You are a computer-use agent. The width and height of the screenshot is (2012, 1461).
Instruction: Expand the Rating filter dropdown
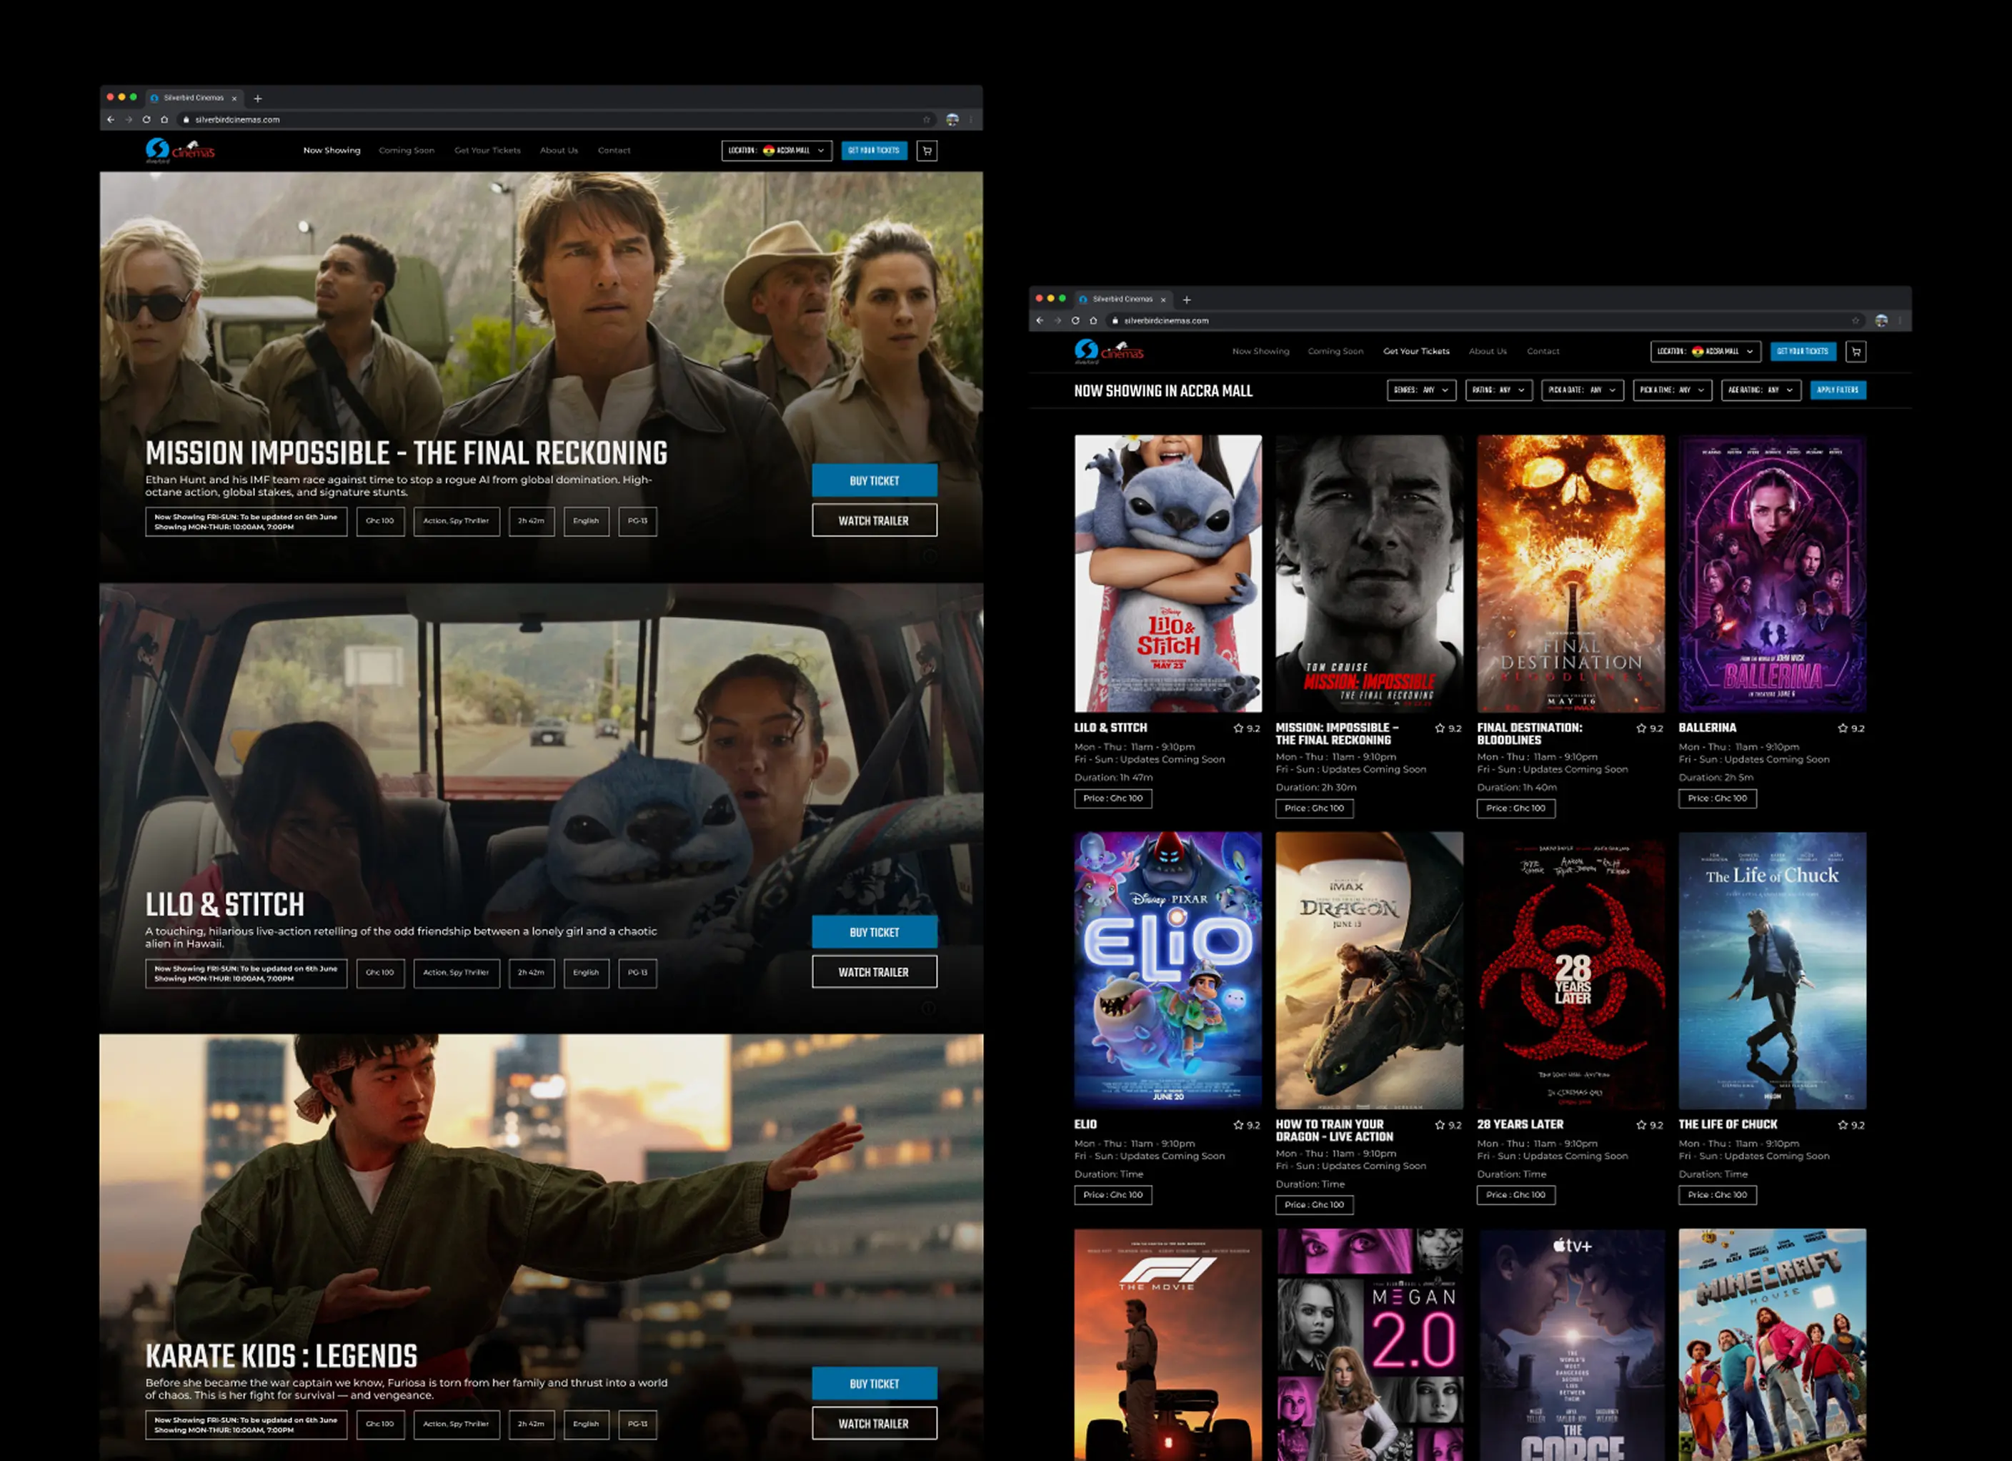pyautogui.click(x=1499, y=390)
